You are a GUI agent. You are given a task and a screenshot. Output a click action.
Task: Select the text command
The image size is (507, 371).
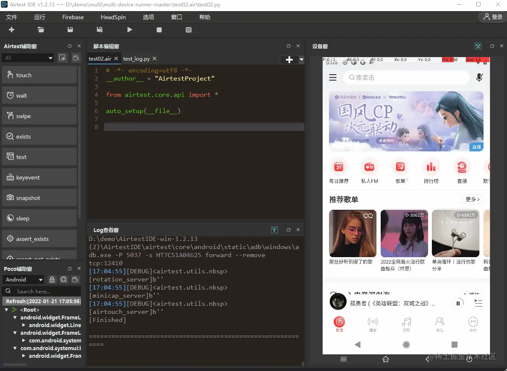[x=39, y=157]
